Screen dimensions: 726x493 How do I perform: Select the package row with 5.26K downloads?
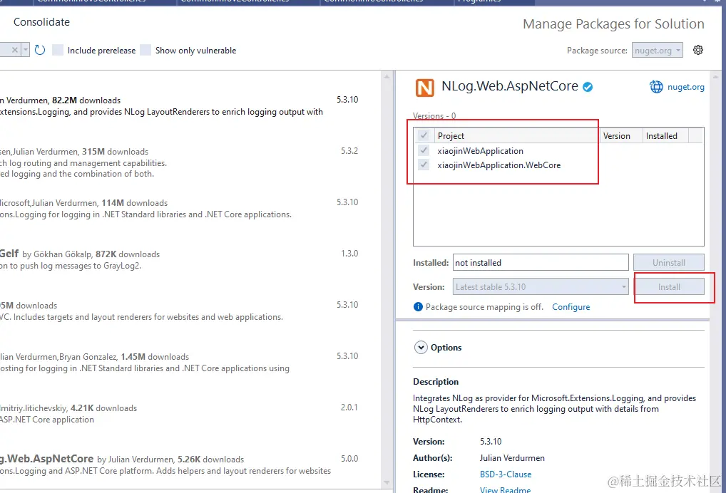tap(190, 465)
